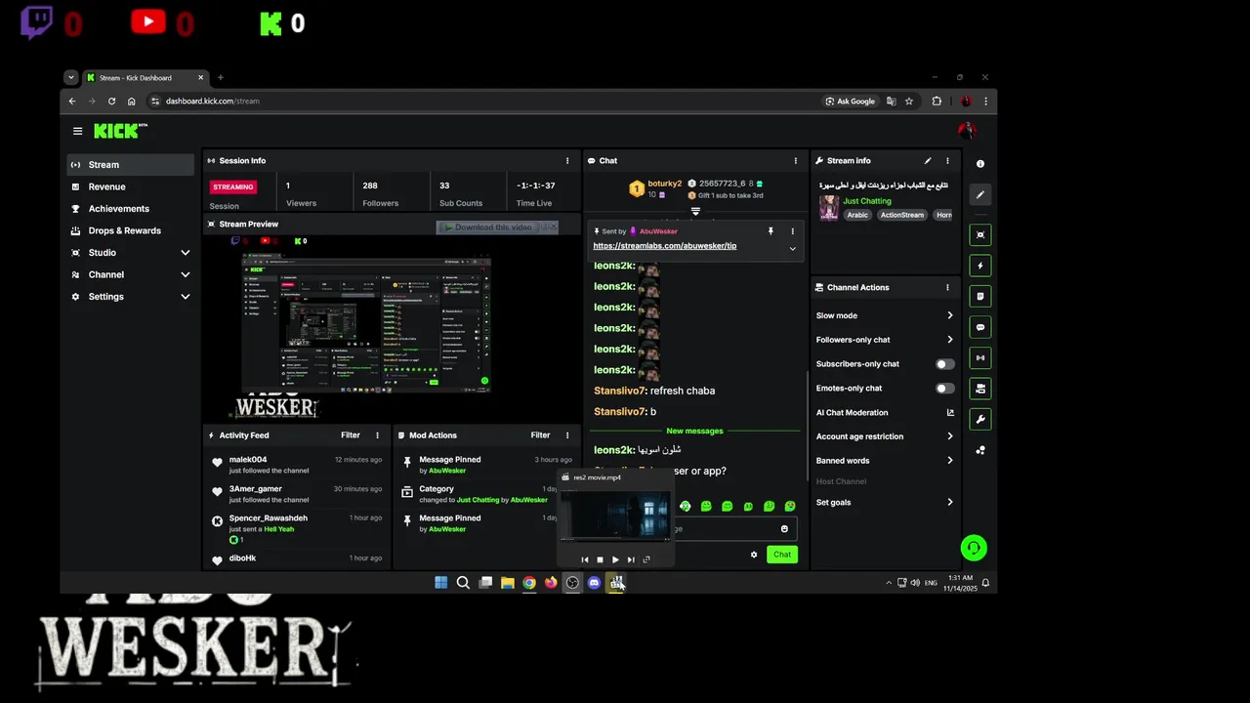This screenshot has height=703, width=1250.
Task: Click the res2 movie.mp4 preview thumbnail
Action: pos(615,515)
